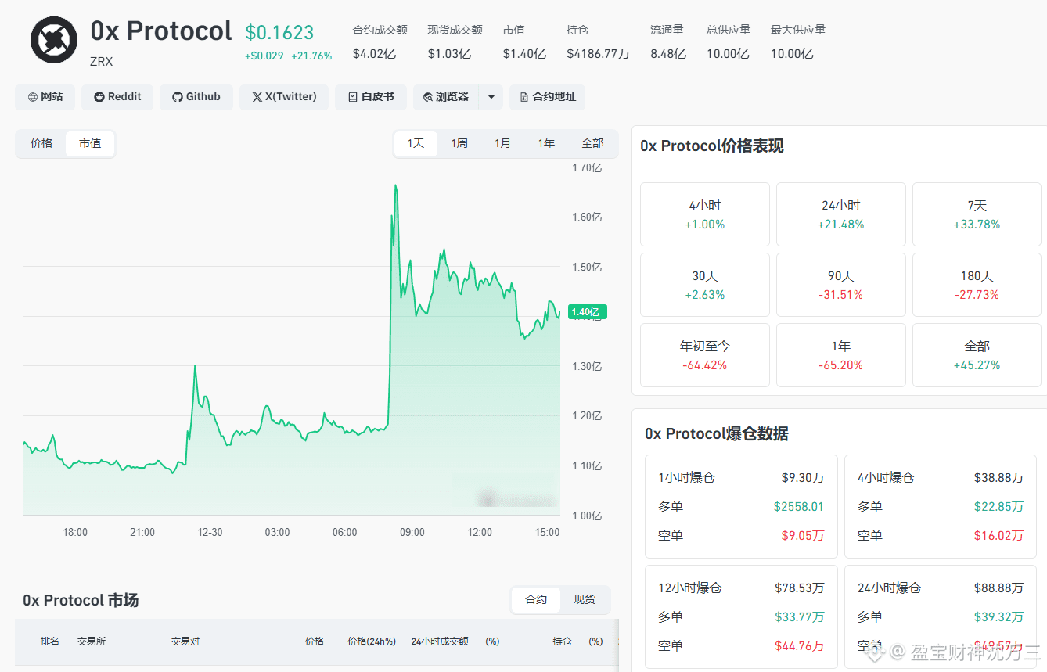Image resolution: width=1047 pixels, height=672 pixels.
Task: Click the 180天 price performance card
Action: [977, 285]
